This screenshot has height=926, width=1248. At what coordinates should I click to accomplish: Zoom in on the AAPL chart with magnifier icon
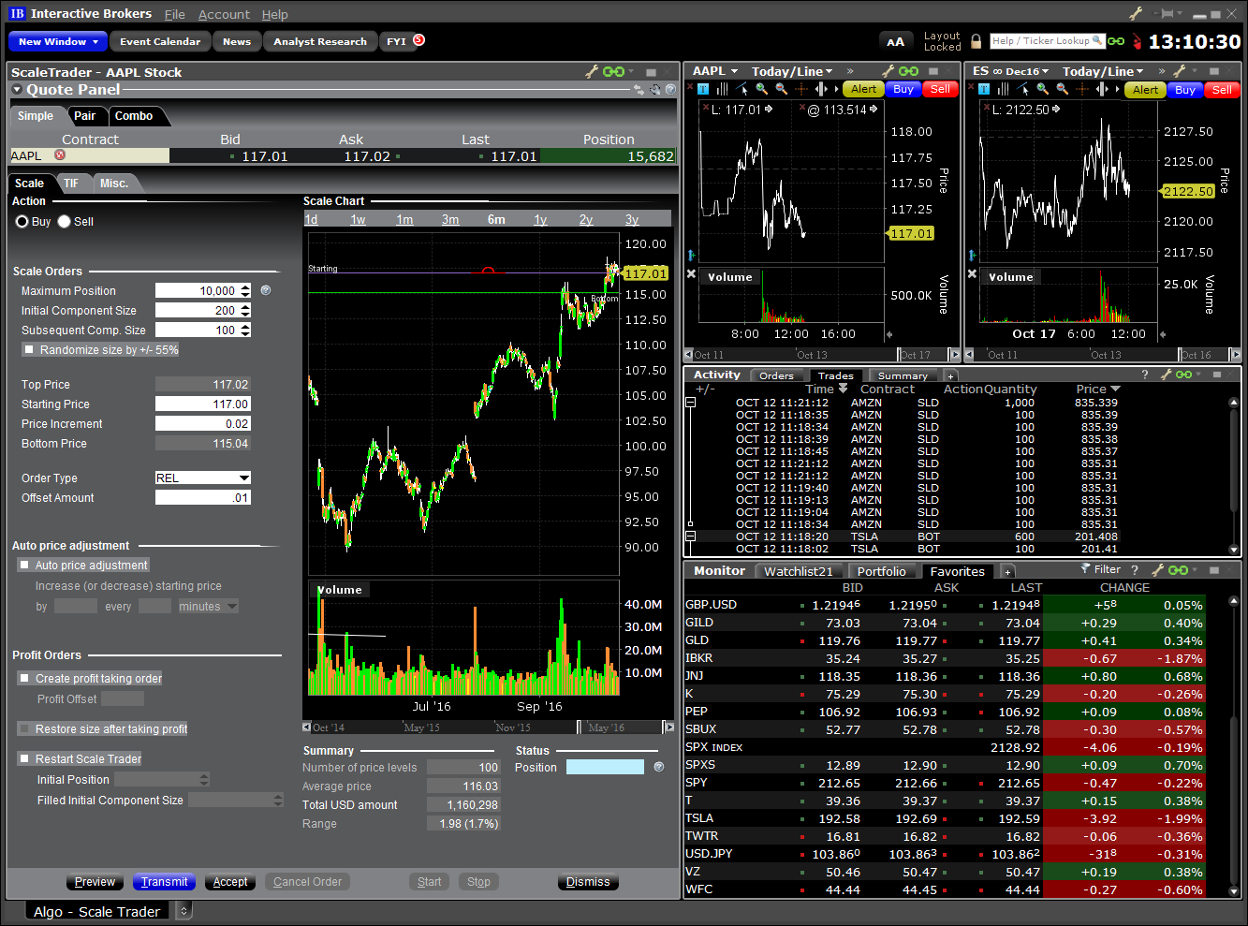(x=761, y=89)
